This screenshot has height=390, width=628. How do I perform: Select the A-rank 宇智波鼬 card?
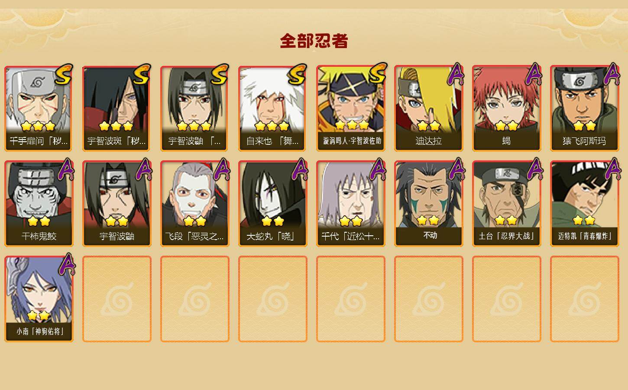point(117,204)
